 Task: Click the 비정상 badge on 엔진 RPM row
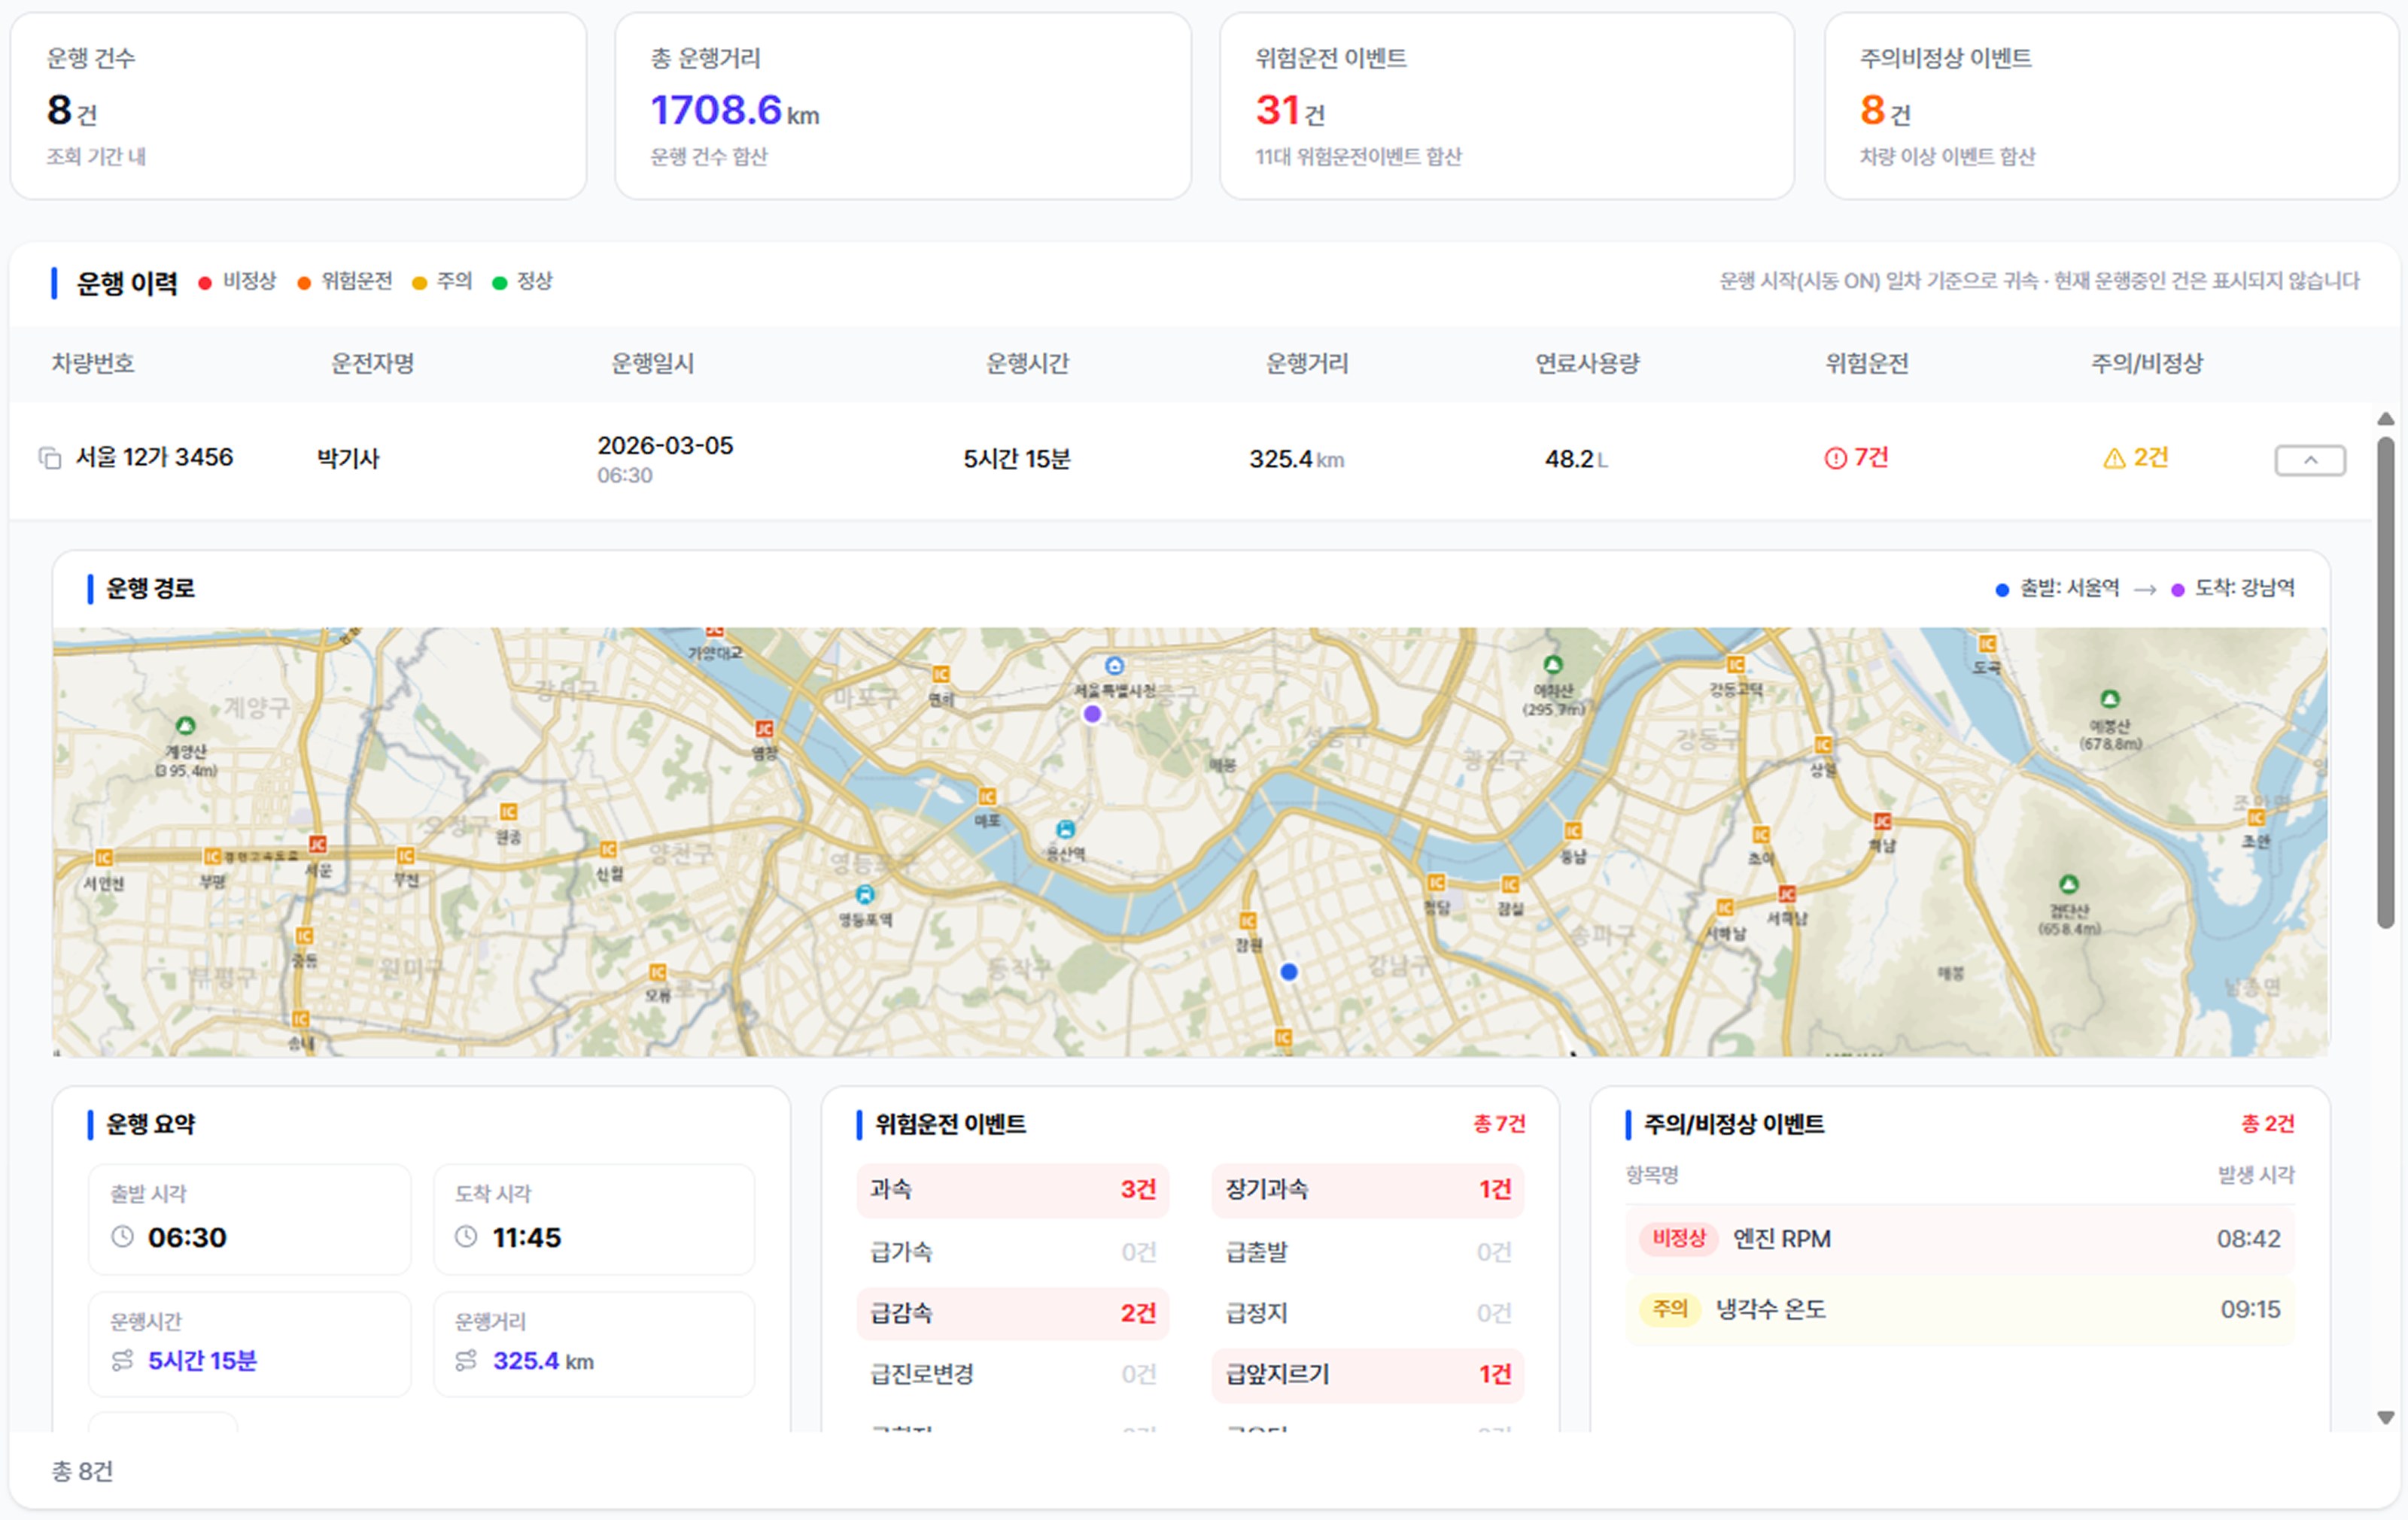1678,1238
